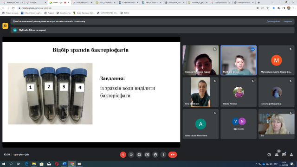Click the meeting code uya-yfeh-jzb
The height and width of the screenshot is (167, 297).
point(21,154)
